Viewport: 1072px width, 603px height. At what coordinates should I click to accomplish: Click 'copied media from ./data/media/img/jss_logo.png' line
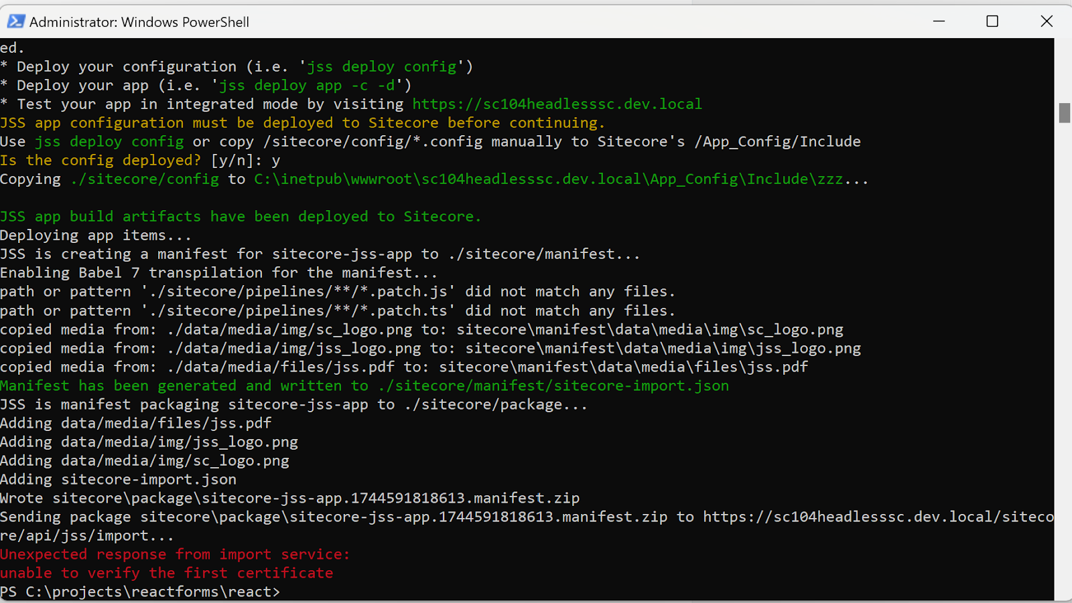(x=430, y=349)
